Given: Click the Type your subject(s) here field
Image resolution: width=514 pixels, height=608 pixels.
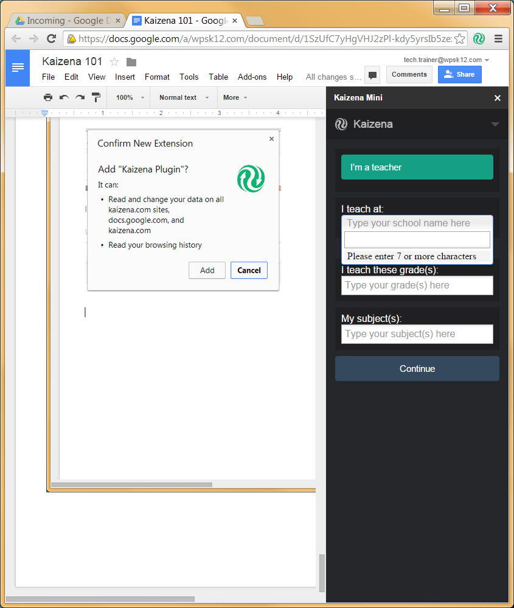Looking at the screenshot, I should [x=417, y=334].
